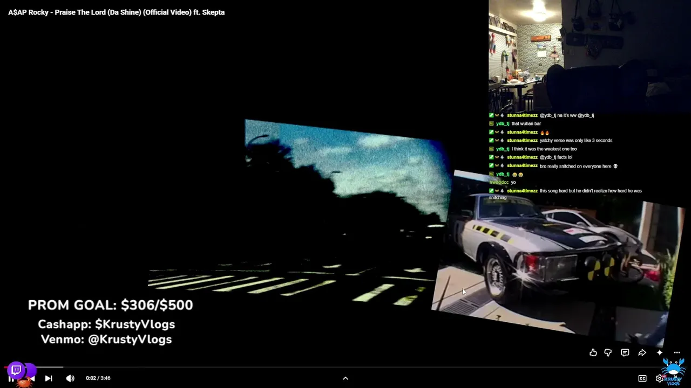Click the purple Twitch logo icon
Screen dimensions: 691x388
16,370
